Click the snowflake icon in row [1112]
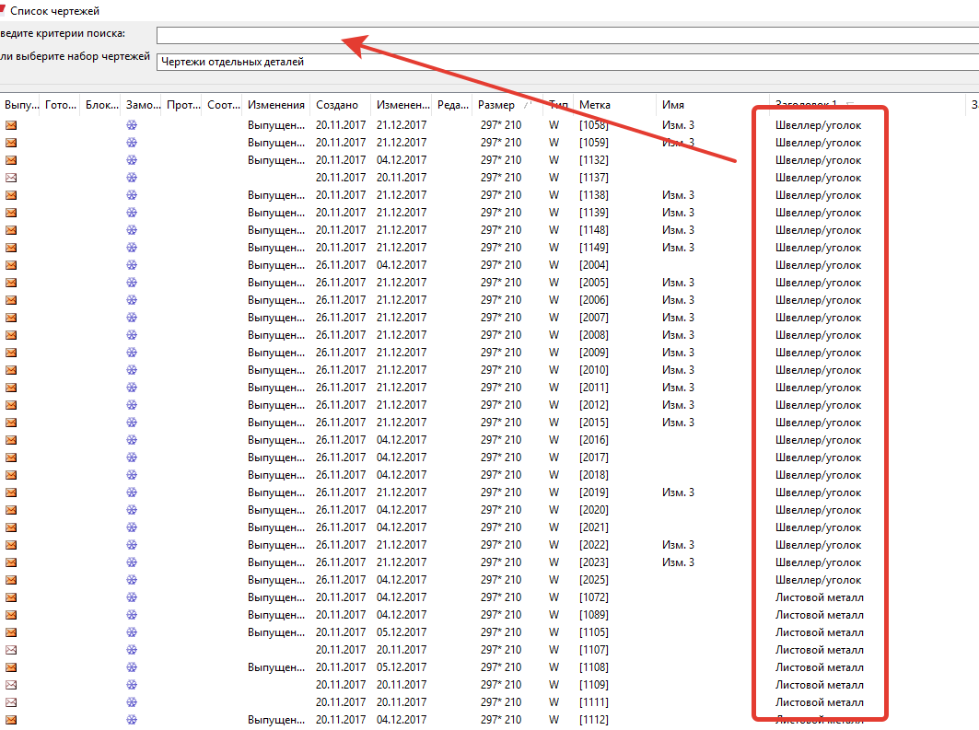The height and width of the screenshot is (730, 979). coord(132,720)
